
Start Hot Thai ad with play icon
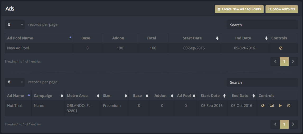click(280, 106)
